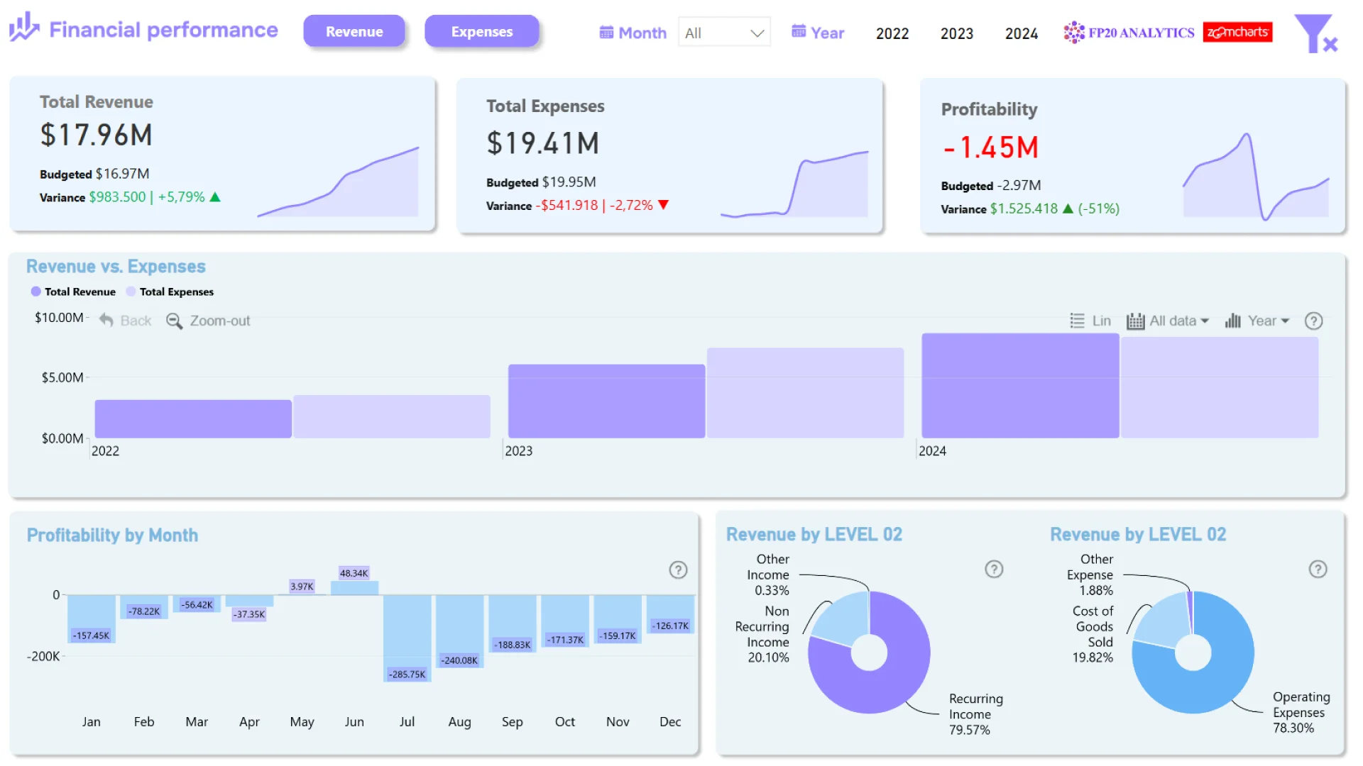1363x766 pixels.
Task: Click the Revenue button
Action: [x=354, y=32]
